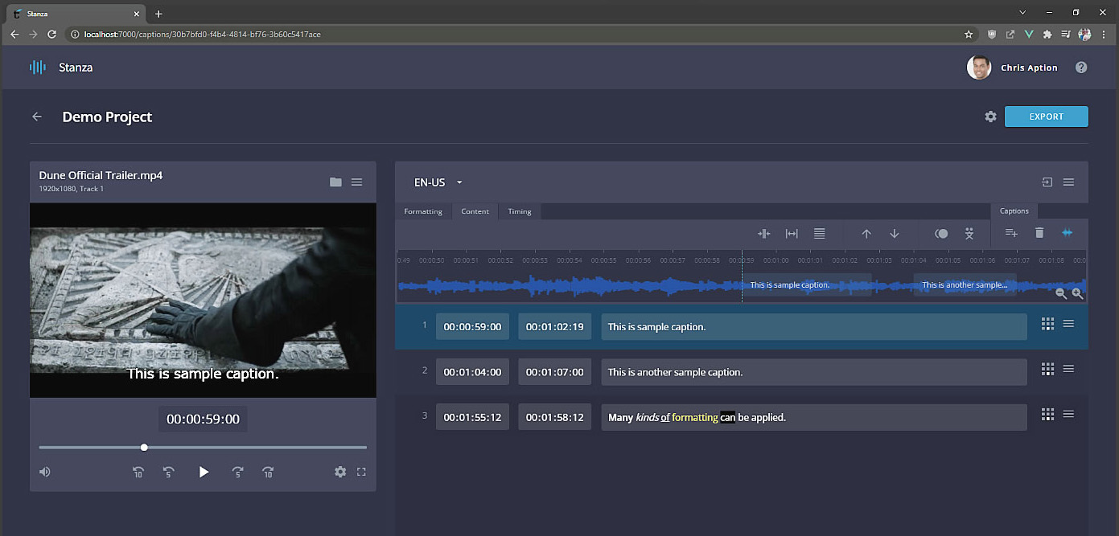Click the justify lines icon
The image size is (1119, 536).
click(819, 234)
